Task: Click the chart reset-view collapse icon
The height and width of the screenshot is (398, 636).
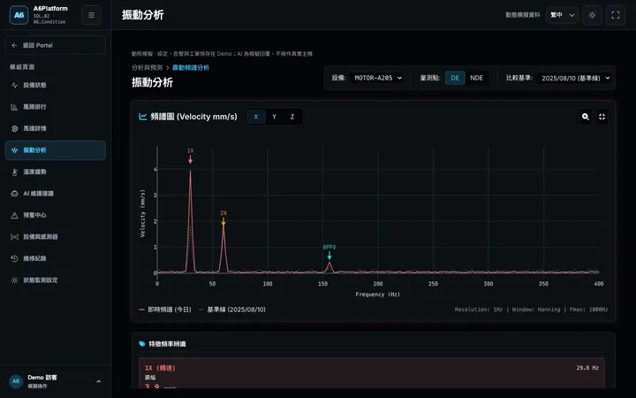Action: (x=602, y=117)
